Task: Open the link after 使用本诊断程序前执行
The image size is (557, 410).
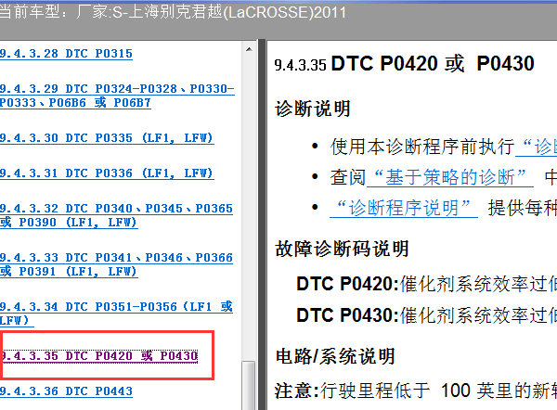Action: [536, 147]
